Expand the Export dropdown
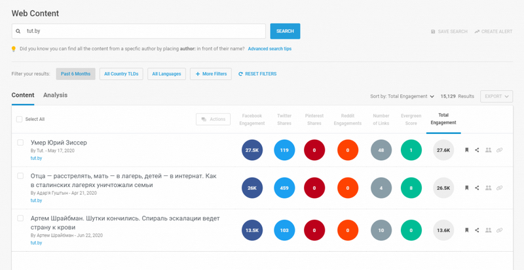 click(x=496, y=96)
